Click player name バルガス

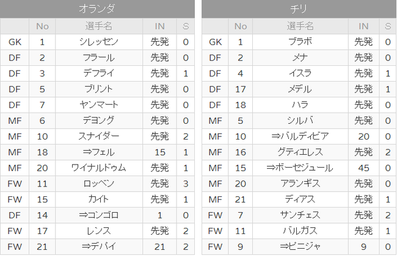(x=300, y=231)
